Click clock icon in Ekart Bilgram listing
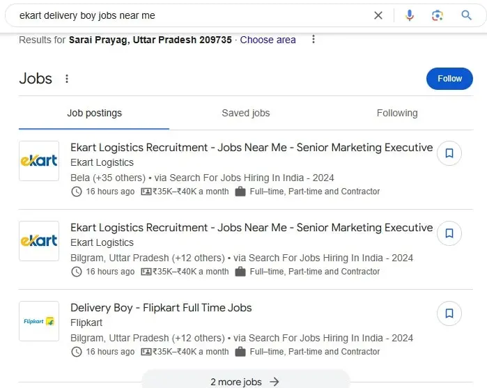 pos(77,272)
